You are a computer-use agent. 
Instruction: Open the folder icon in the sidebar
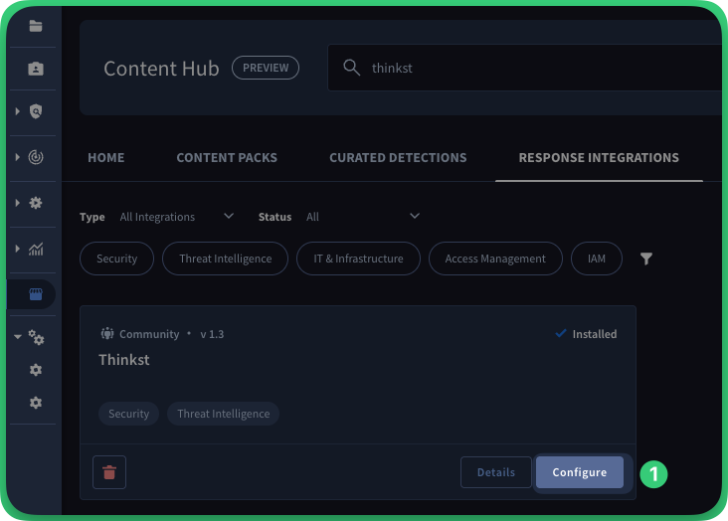[36, 26]
